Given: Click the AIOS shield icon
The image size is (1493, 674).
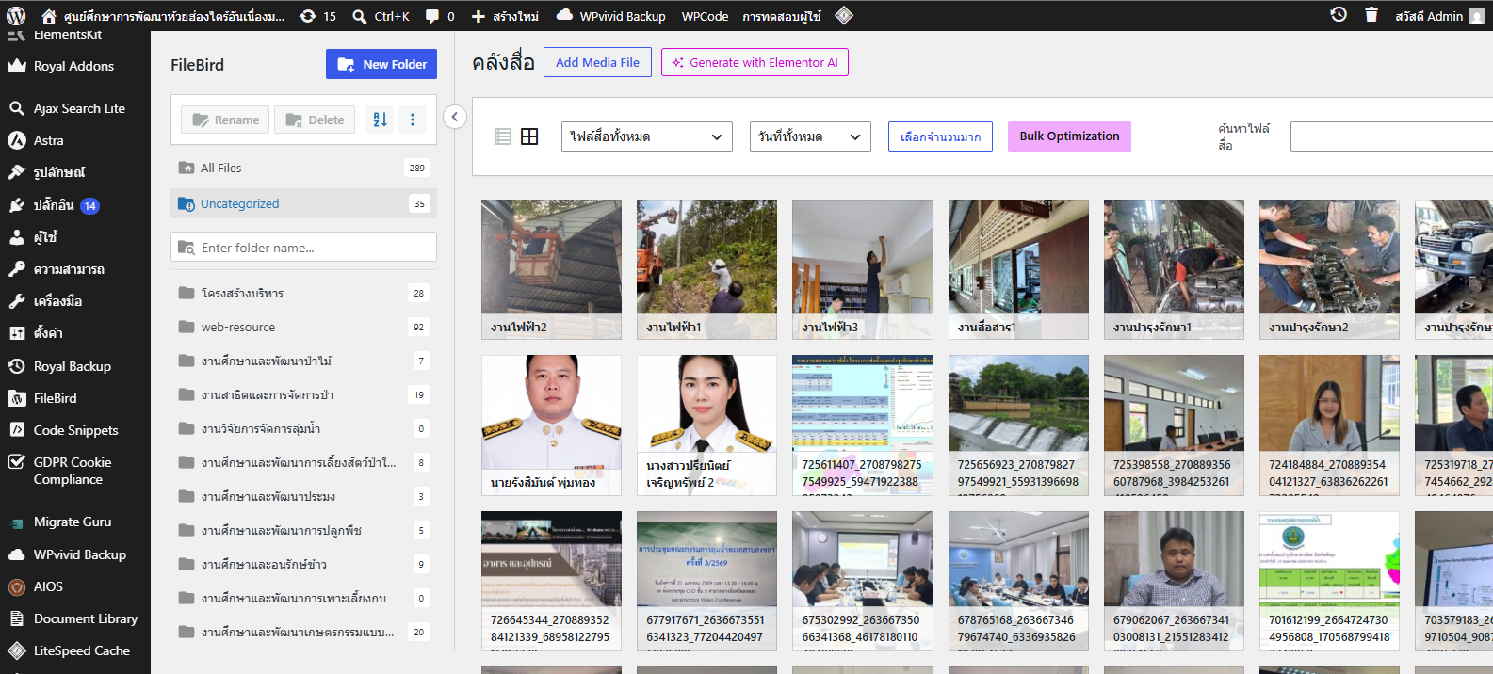Looking at the screenshot, I should (17, 586).
